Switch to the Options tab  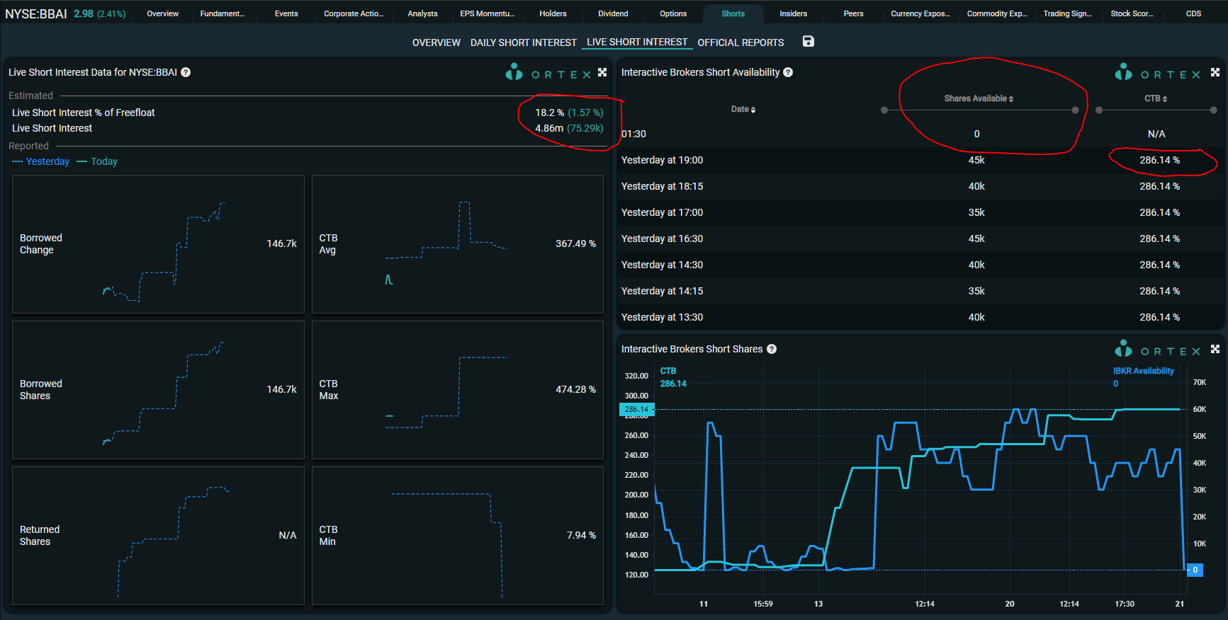pyautogui.click(x=673, y=13)
